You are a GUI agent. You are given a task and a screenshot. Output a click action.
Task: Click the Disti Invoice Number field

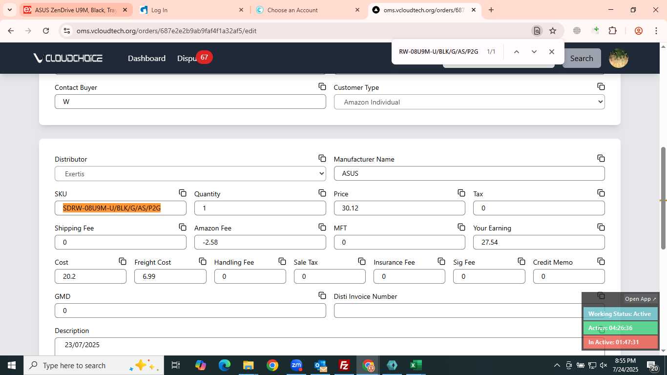point(469,311)
